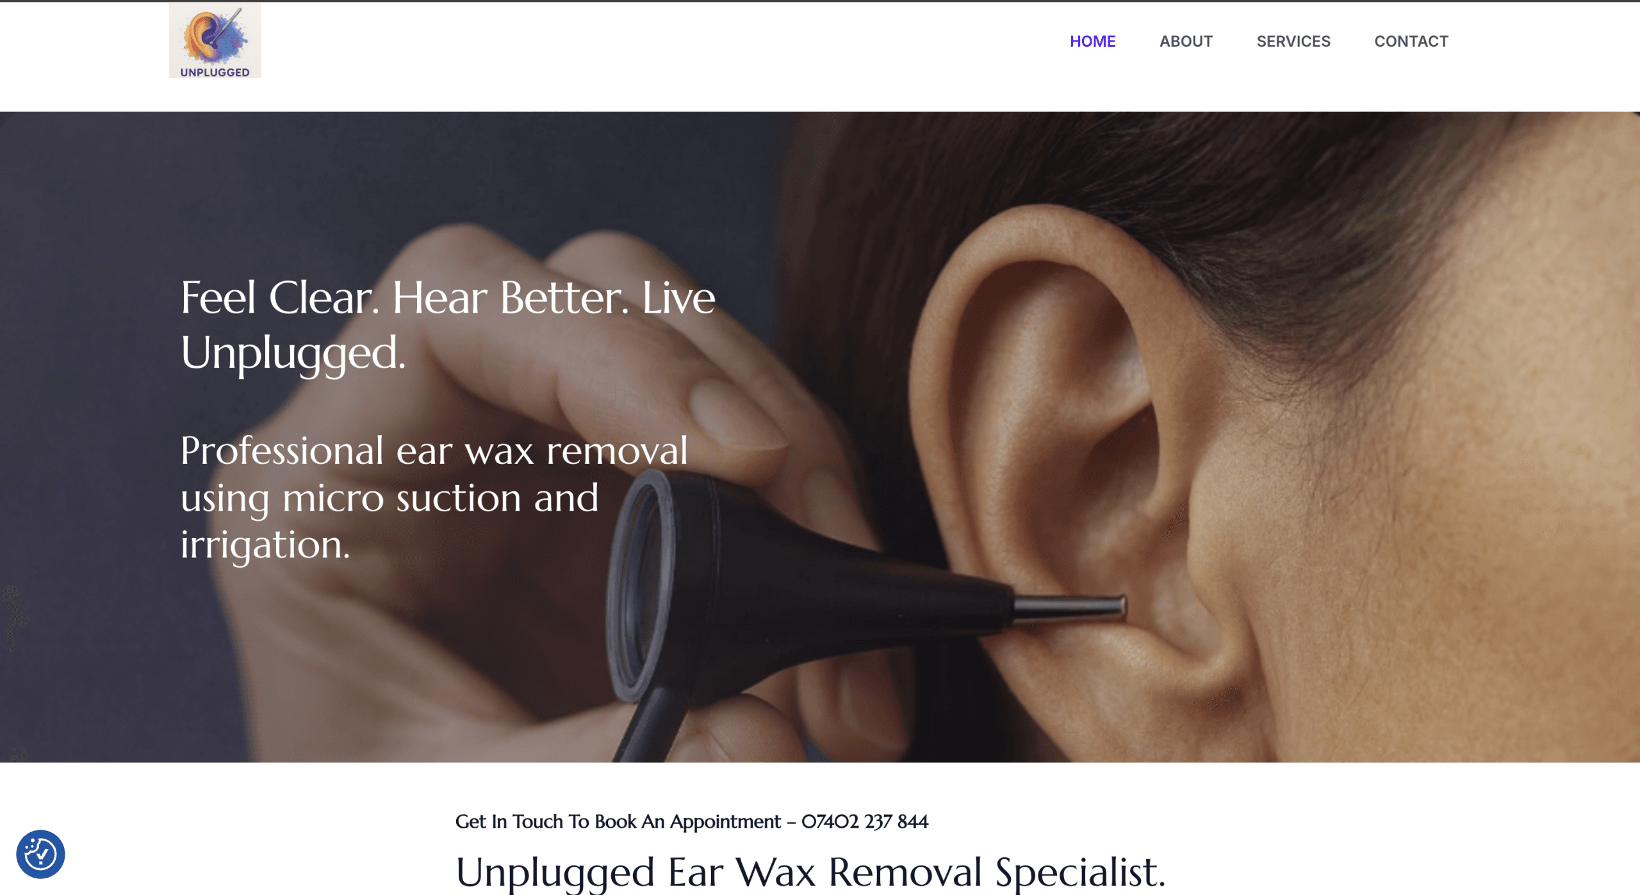Open the ABOUT menu item

click(1186, 41)
